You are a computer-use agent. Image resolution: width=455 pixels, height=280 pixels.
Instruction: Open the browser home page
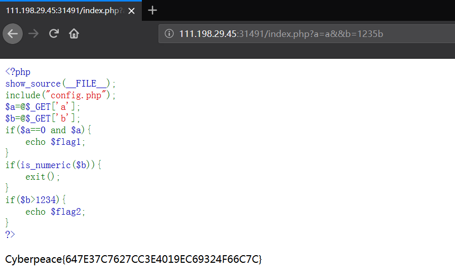74,33
